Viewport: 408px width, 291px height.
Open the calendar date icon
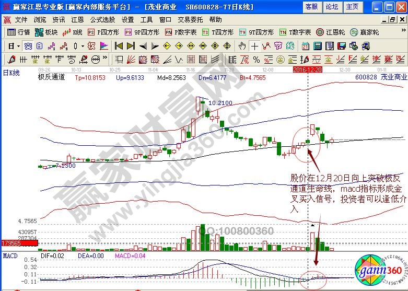point(306,46)
